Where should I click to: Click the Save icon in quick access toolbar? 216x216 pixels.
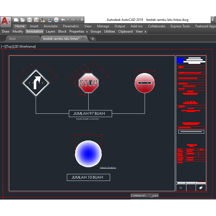[30, 20]
